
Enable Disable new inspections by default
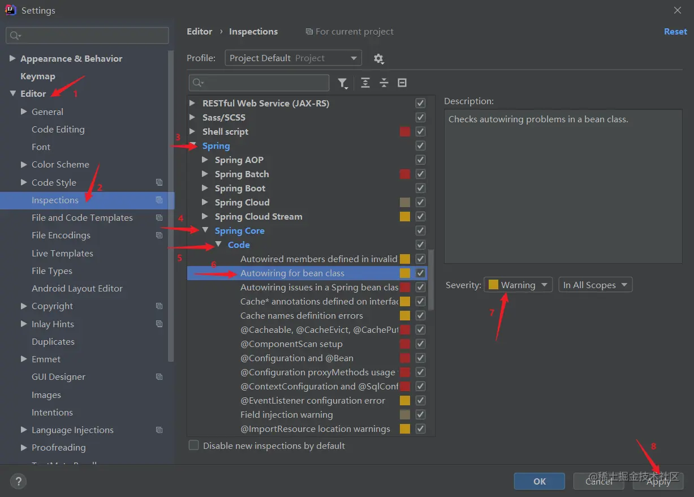click(x=194, y=445)
